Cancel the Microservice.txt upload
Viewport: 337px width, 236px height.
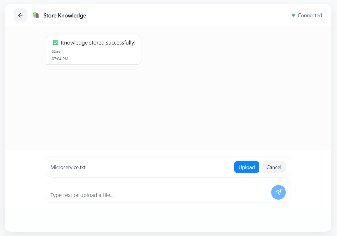[x=274, y=167]
